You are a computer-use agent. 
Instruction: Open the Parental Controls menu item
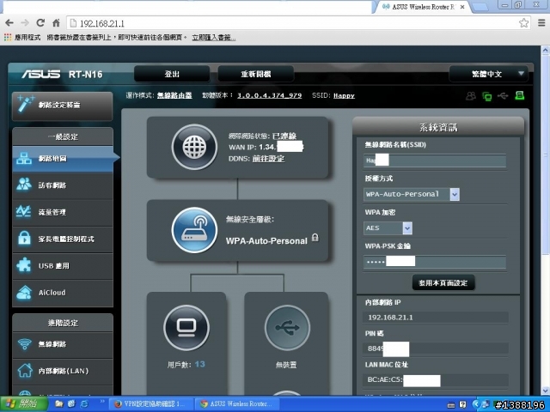point(63,239)
